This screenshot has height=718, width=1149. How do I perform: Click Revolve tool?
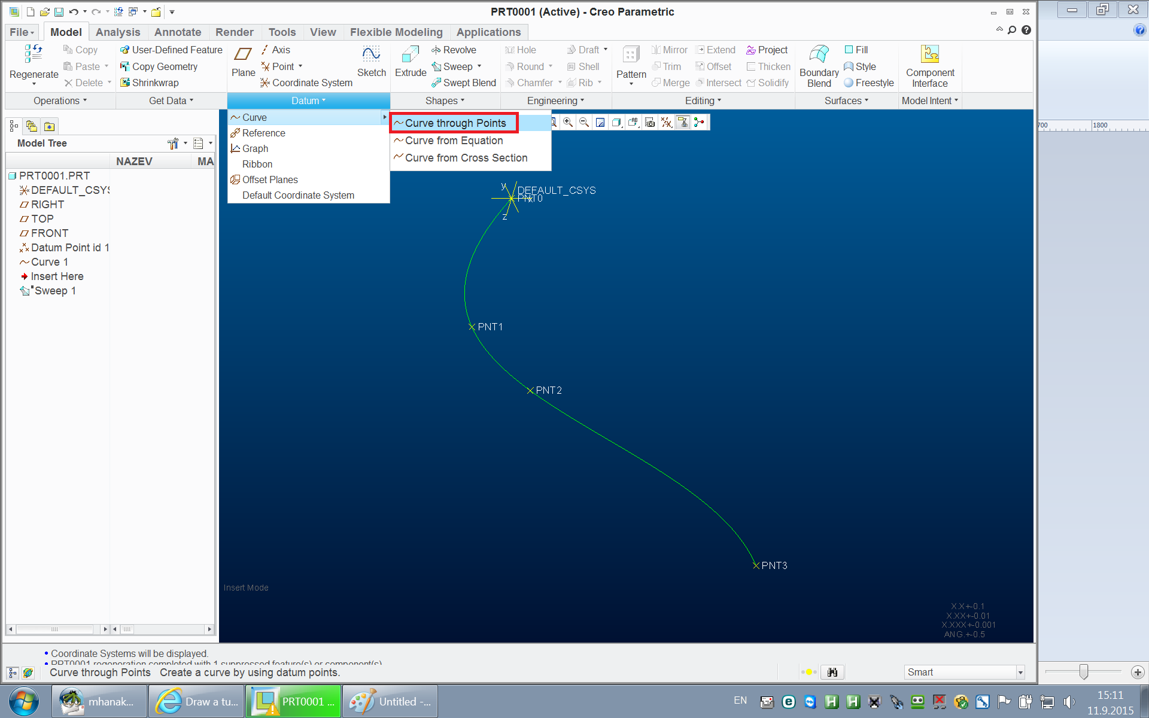[454, 50]
